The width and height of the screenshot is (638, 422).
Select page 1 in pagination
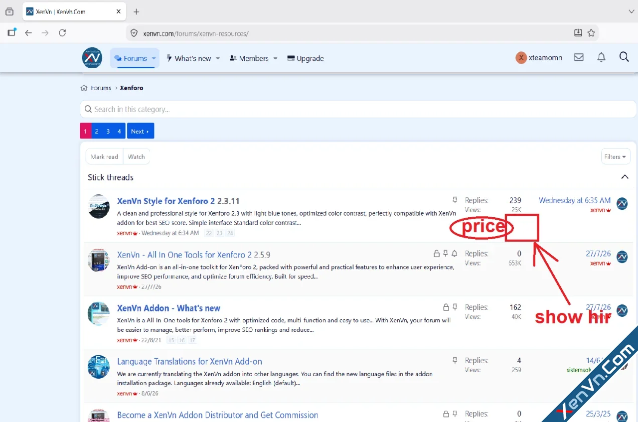(85, 131)
